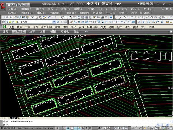
Task: Click the Plot printer icon
Action: click(x=16, y=17)
